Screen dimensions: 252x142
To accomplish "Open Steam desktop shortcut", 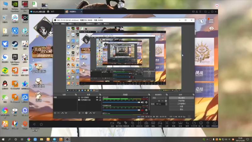I will (15, 45).
